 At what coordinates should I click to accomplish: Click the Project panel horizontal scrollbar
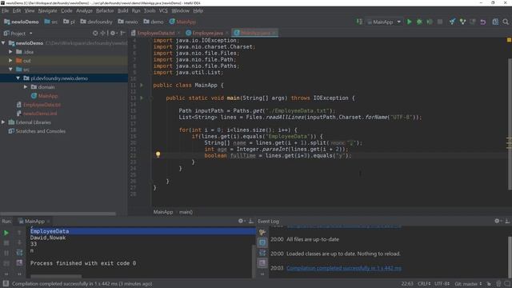pos(58,214)
